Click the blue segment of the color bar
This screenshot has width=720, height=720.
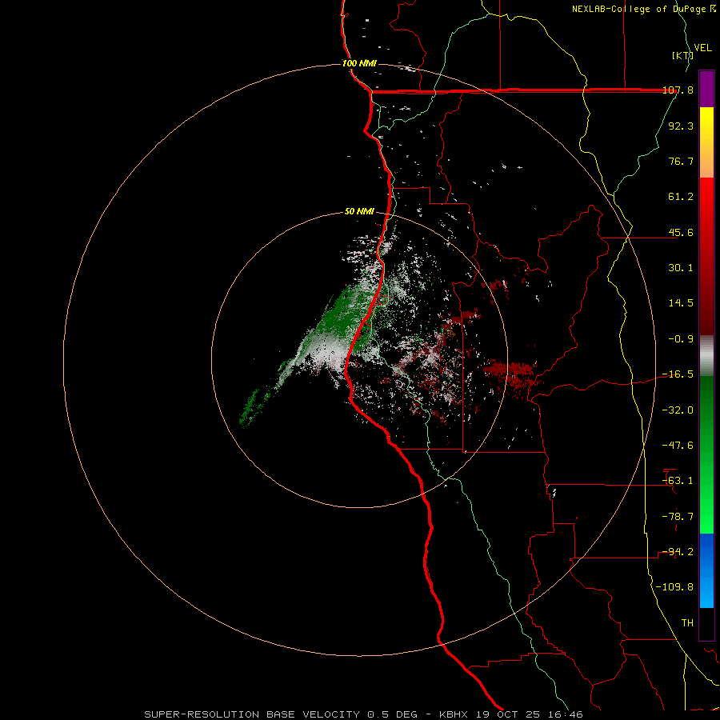(706, 570)
